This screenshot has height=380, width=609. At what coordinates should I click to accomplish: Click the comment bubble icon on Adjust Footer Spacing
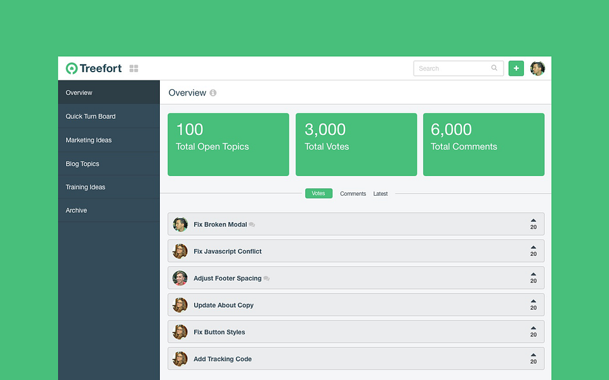[266, 279]
